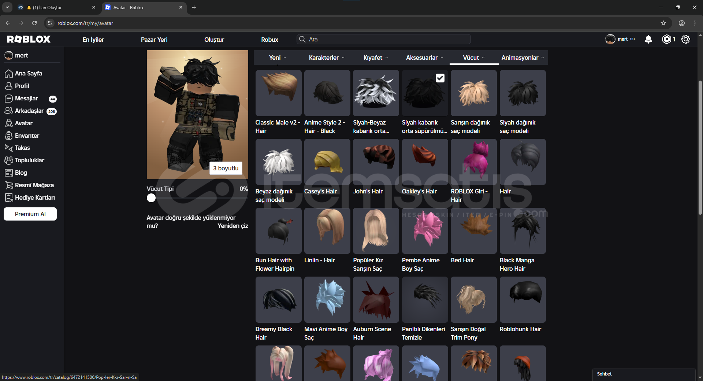Click the mert avatar icon in header
The width and height of the screenshot is (703, 381).
tap(610, 39)
